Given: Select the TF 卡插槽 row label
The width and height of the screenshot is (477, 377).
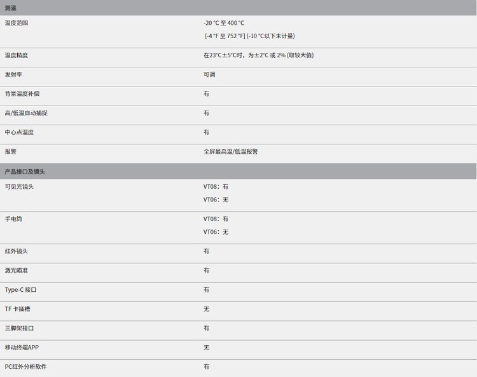Looking at the screenshot, I should click(x=18, y=309).
